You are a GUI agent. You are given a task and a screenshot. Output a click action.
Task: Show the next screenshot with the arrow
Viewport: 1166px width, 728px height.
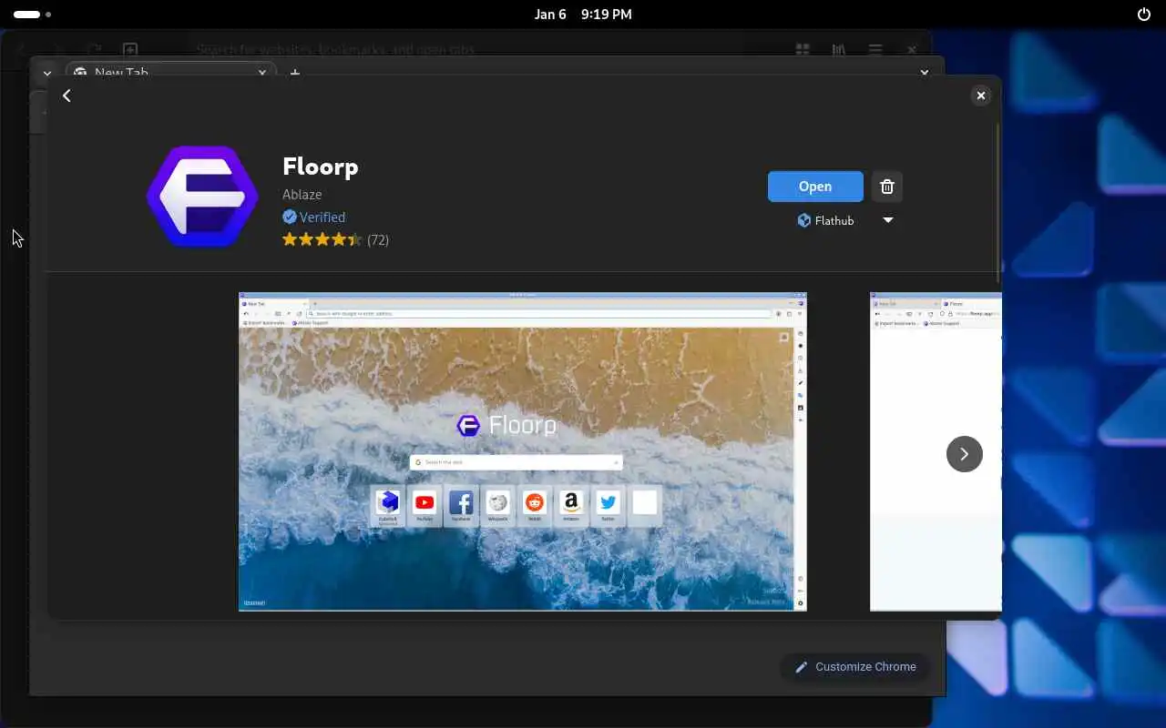tap(965, 454)
